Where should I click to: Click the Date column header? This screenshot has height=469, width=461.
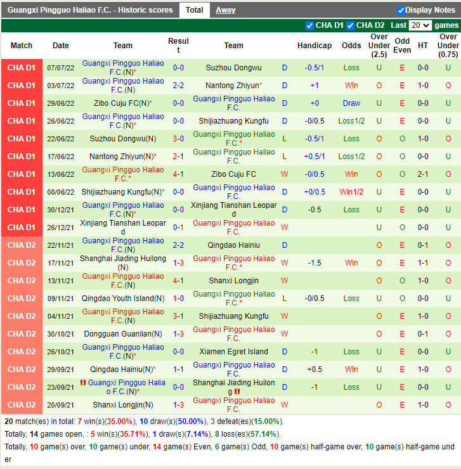point(61,46)
